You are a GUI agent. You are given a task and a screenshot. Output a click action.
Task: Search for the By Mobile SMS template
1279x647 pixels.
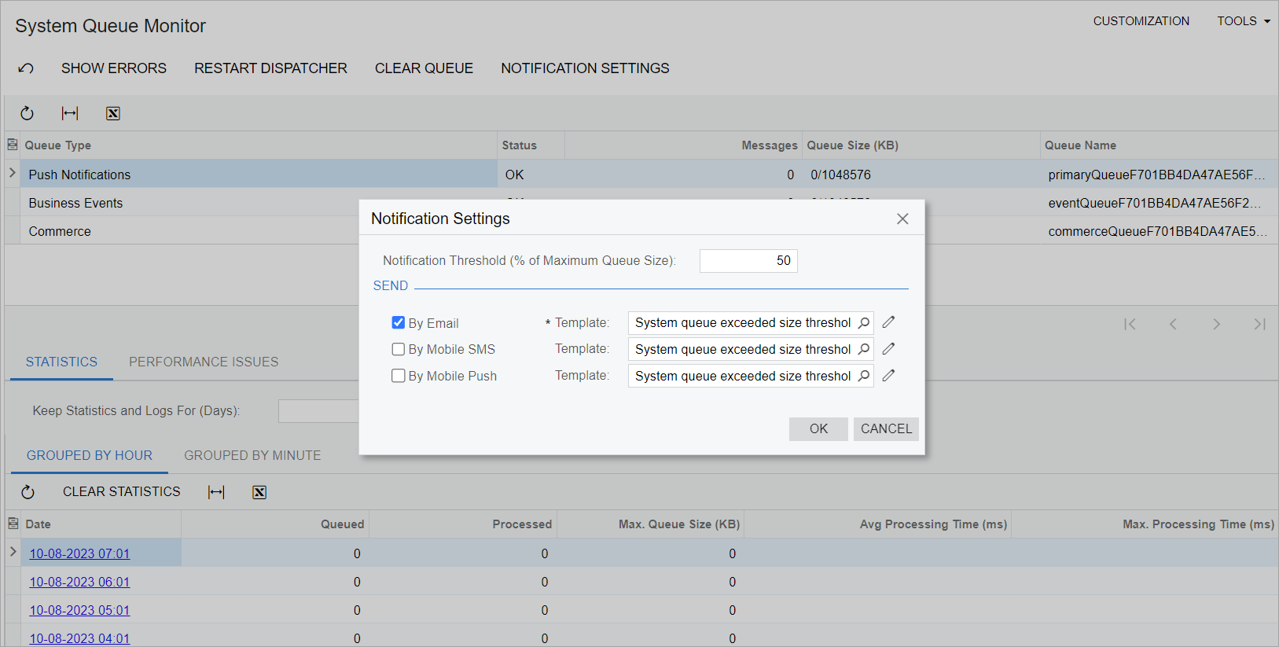864,349
